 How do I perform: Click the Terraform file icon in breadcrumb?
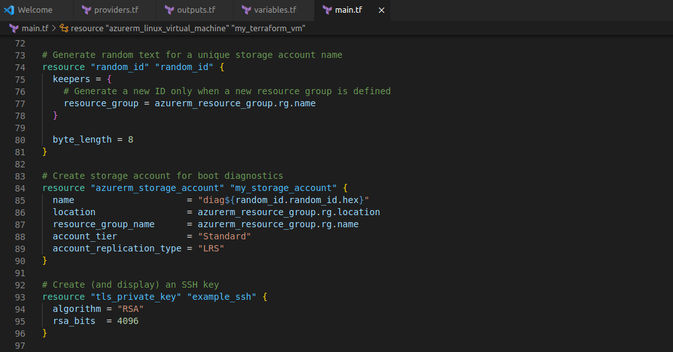click(x=13, y=29)
